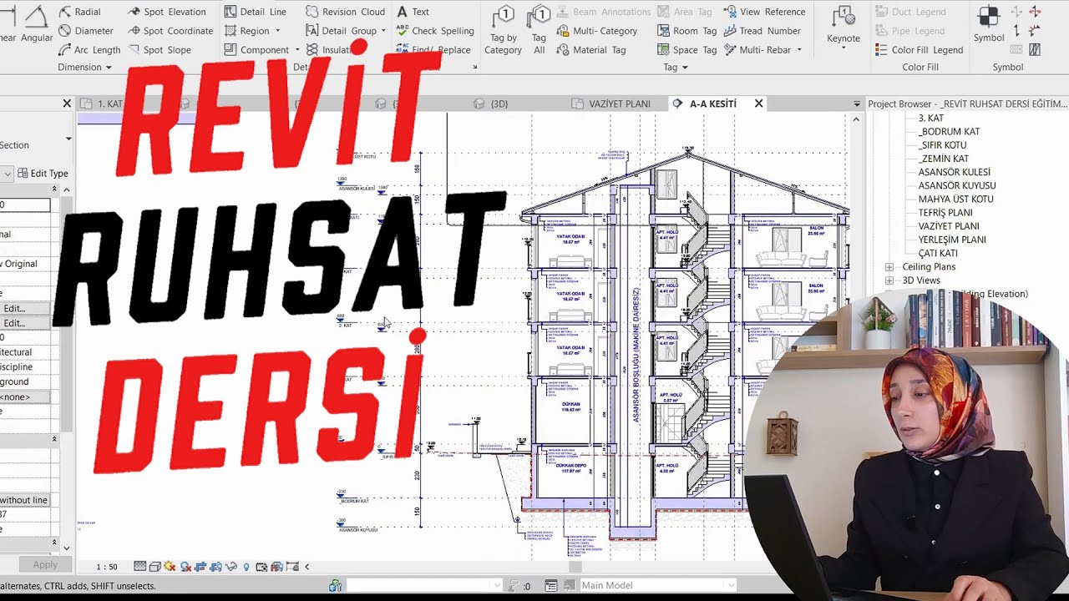1069x601 pixels.
Task: Toggle Reveal Hidden Elements lightbulb icon
Action: tap(246, 567)
